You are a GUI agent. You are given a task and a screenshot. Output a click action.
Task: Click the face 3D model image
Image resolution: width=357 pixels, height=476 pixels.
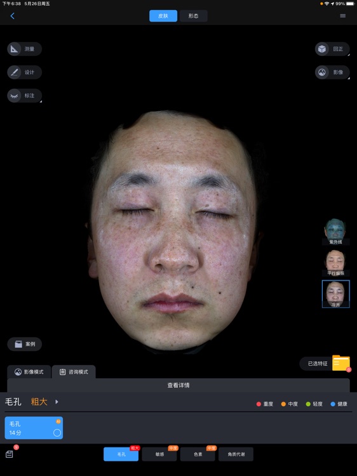(175, 231)
